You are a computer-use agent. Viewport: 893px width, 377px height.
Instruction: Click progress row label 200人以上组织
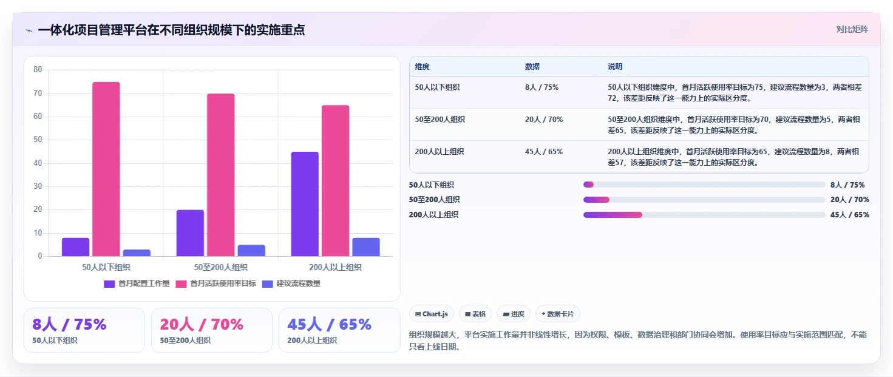click(x=433, y=215)
